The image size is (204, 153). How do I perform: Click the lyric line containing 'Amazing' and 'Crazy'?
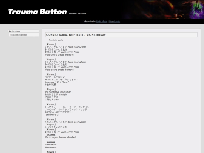[x=57, y=82]
